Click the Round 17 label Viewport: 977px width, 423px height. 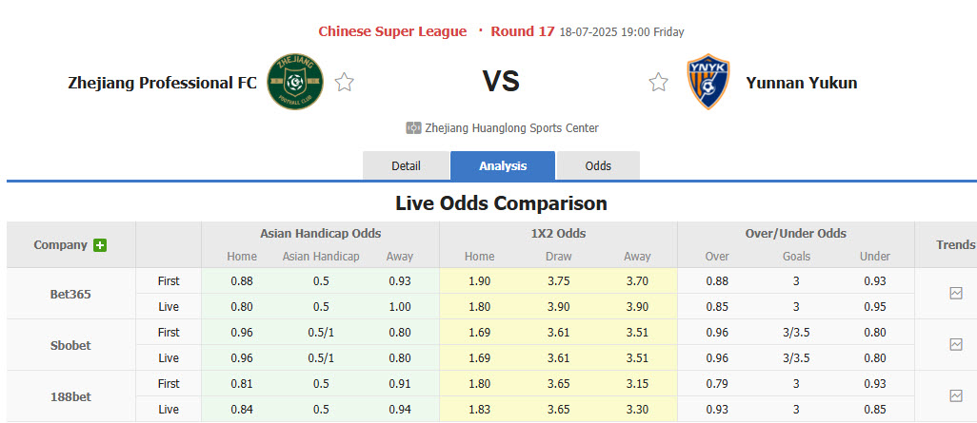click(523, 31)
